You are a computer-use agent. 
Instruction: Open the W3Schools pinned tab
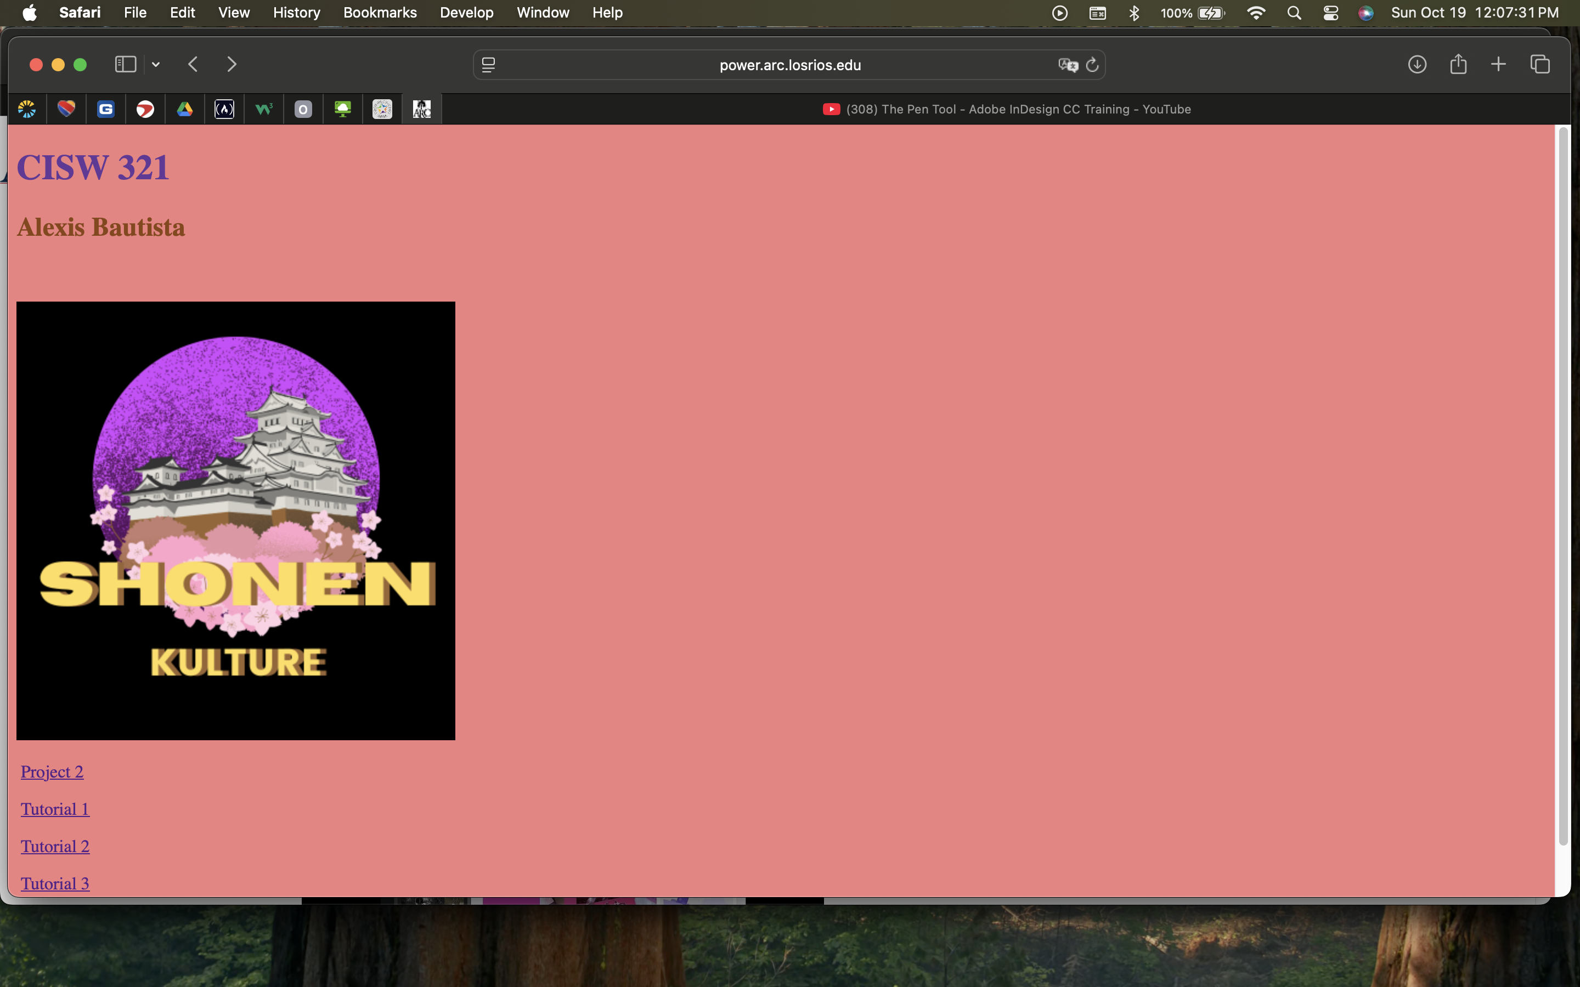tap(264, 109)
